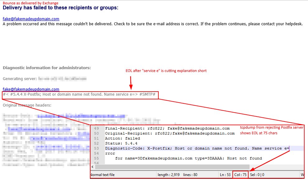Click the "Delivery has failed to these recipients" heading
Image resolution: width=308 pixels, height=181 pixels.
click(60, 8)
